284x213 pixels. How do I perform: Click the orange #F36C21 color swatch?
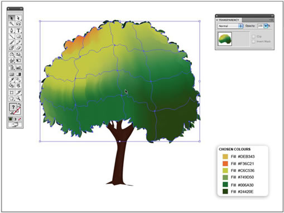pos(225,164)
